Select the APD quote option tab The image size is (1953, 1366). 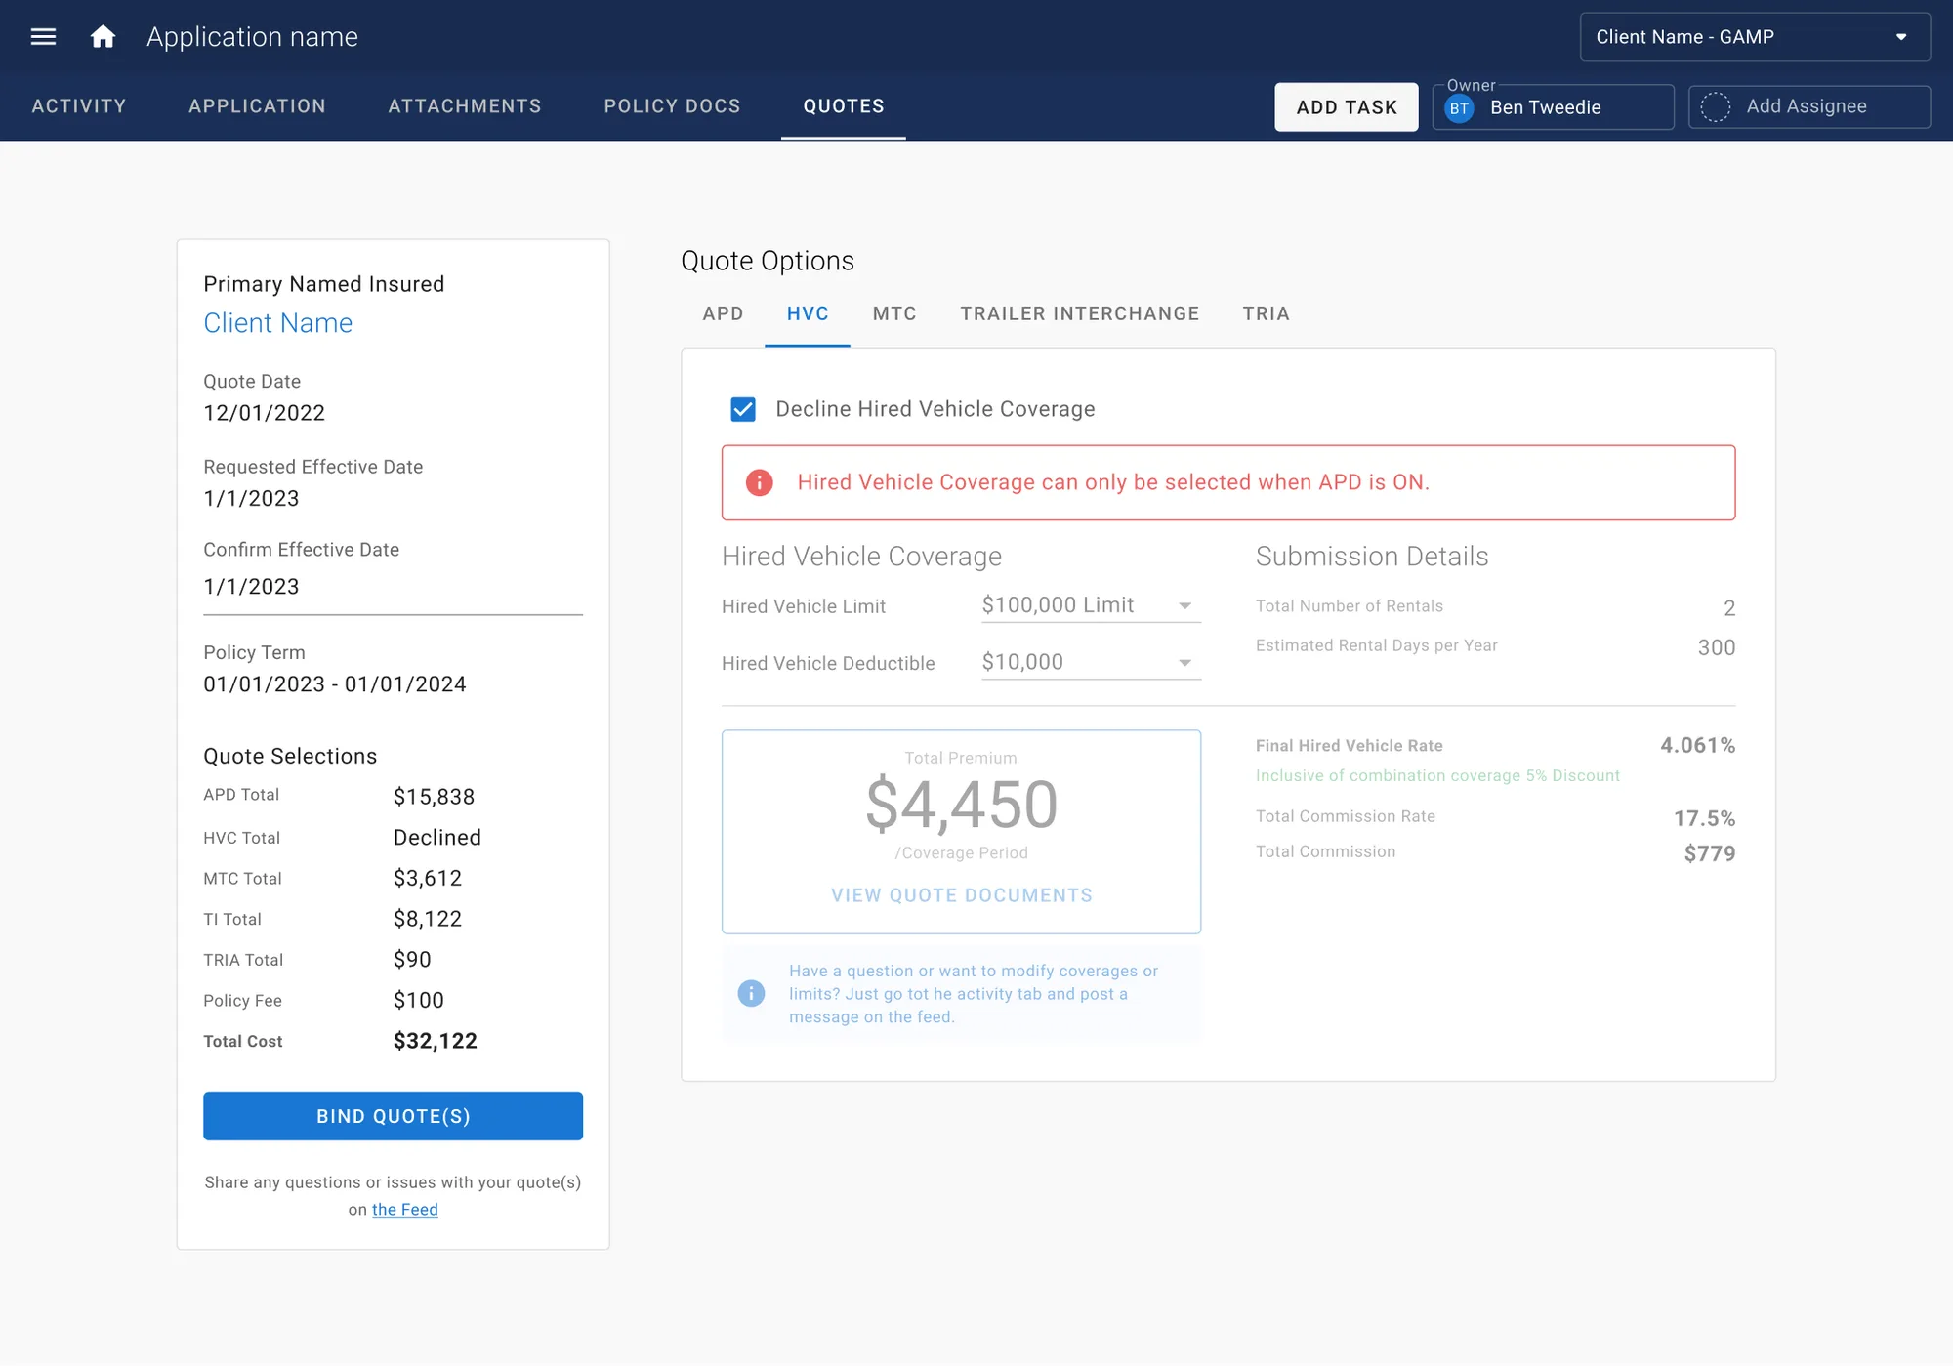pos(723,313)
